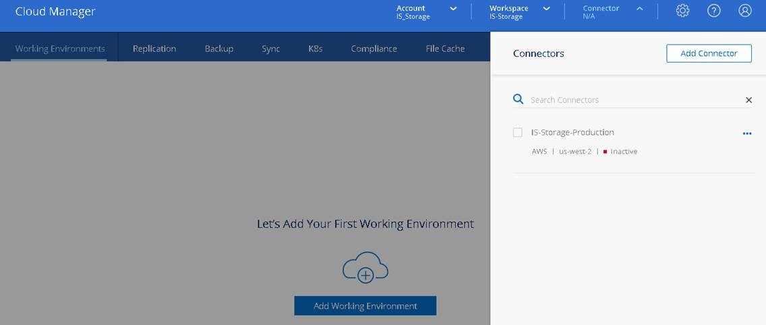Select the IS-Storage-Production checkbox
The width and height of the screenshot is (766, 325).
point(518,133)
